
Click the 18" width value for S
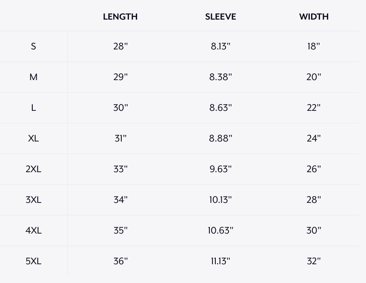tap(314, 46)
